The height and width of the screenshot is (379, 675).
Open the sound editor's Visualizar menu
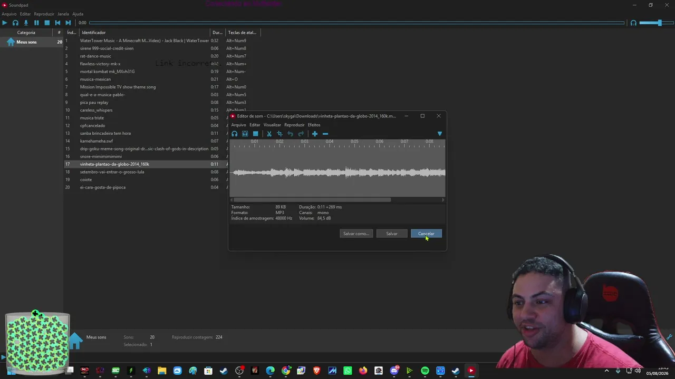272,125
